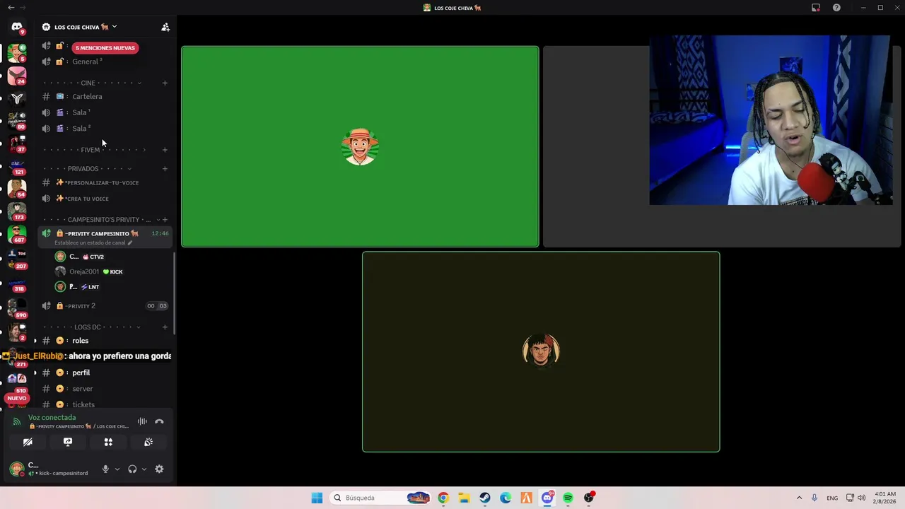This screenshot has width=905, height=509.
Task: Expand threads under the roles channel
Action: tap(35, 341)
